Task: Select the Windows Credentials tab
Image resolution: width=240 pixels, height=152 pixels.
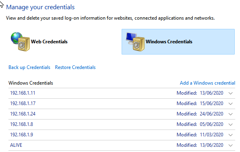Action: pos(178,42)
